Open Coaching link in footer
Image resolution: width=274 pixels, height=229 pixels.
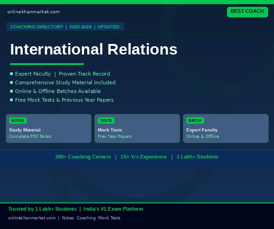point(86,218)
